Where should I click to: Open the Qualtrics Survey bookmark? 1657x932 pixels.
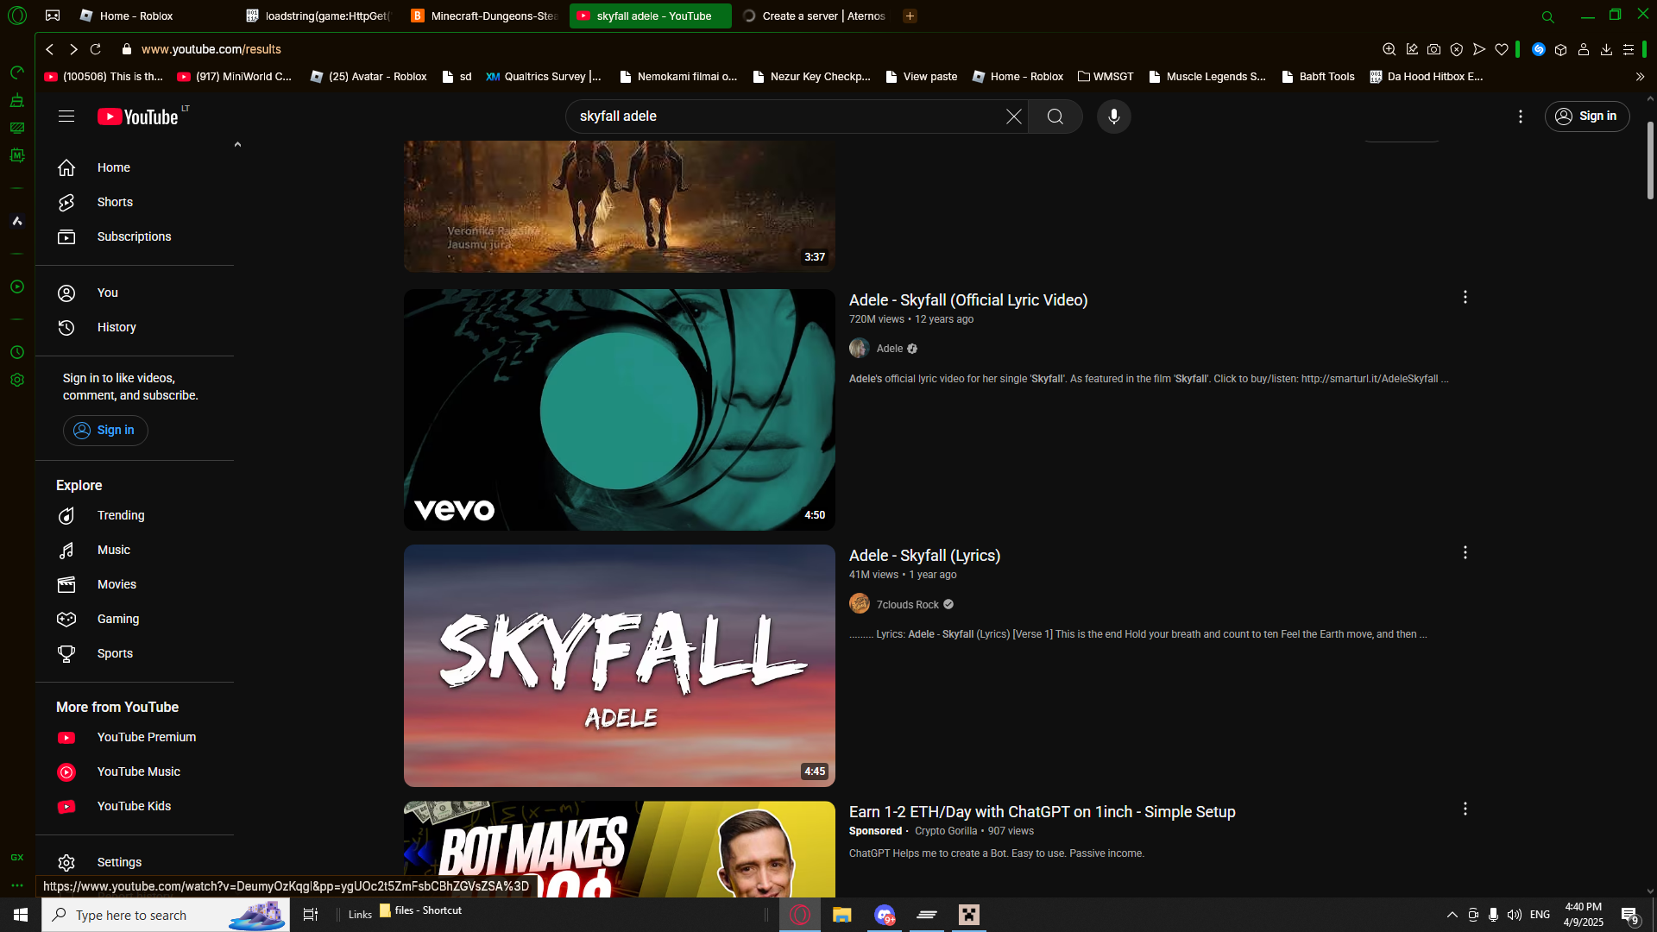(544, 77)
